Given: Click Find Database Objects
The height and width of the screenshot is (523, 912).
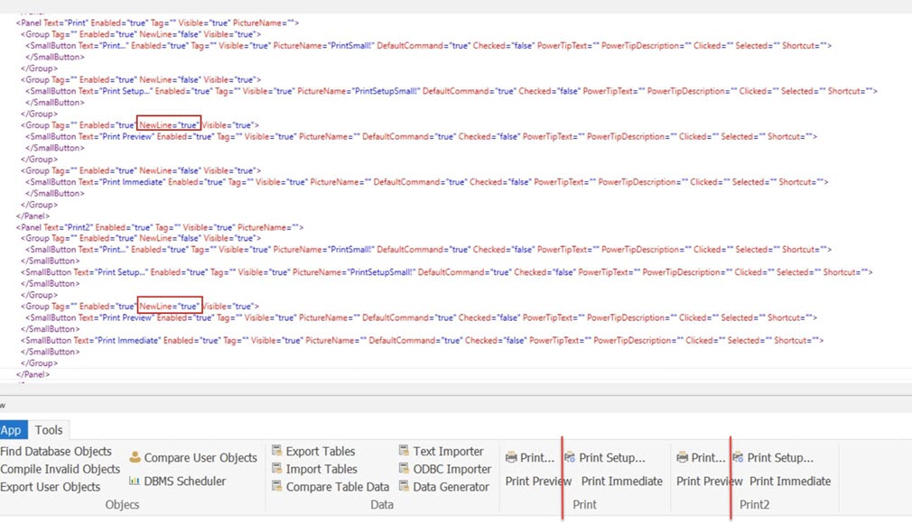Looking at the screenshot, I should pyautogui.click(x=56, y=451).
